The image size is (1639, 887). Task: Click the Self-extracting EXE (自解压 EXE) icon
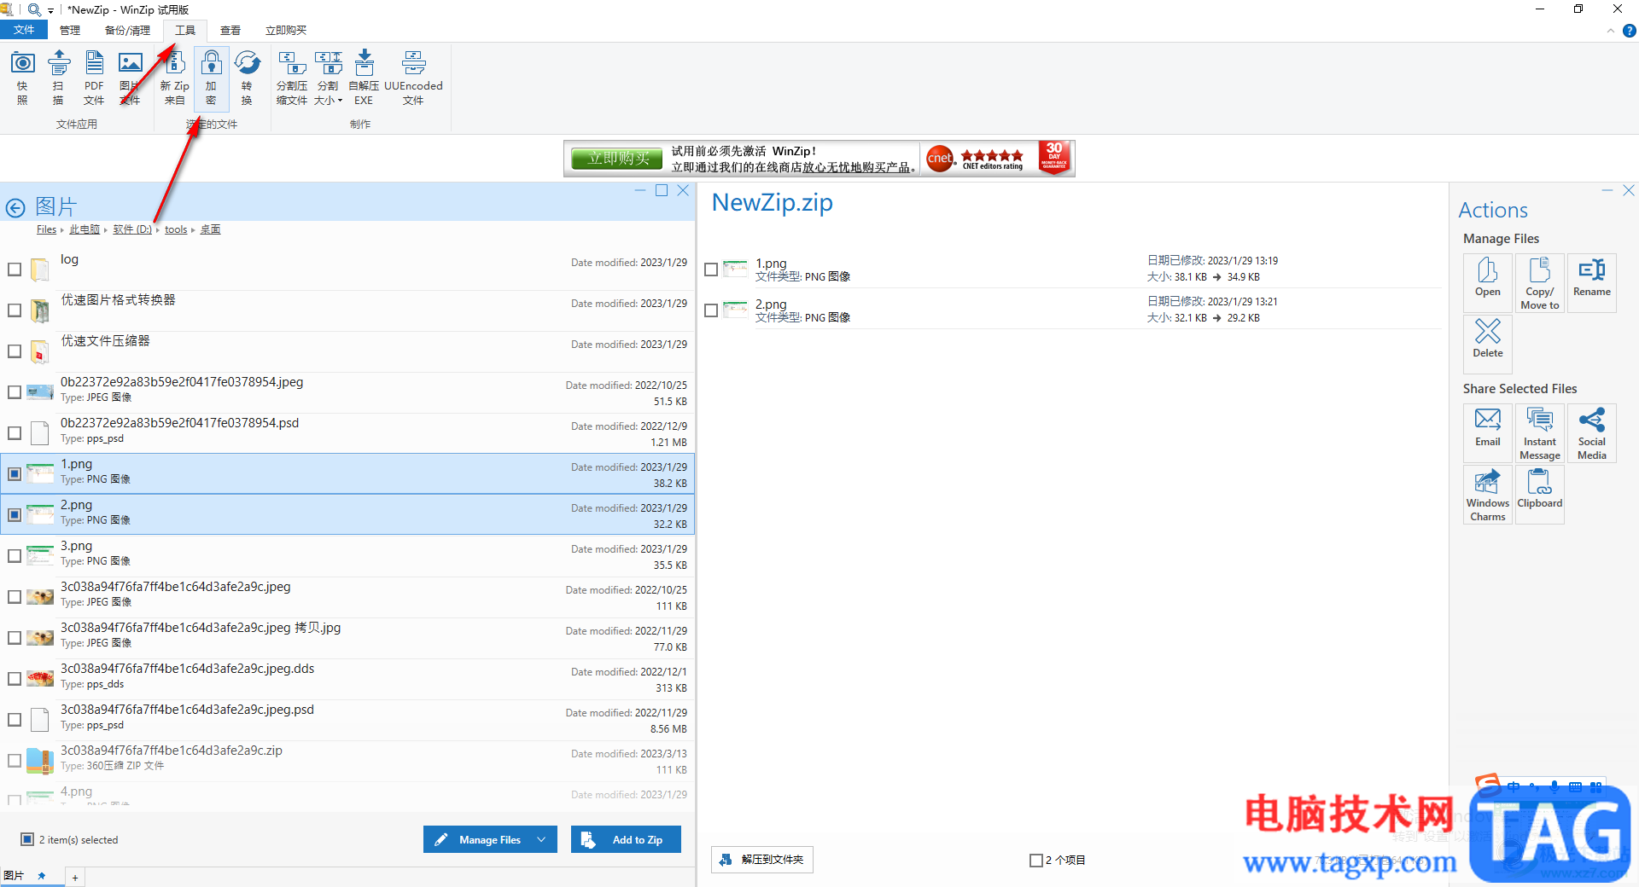coord(364,78)
